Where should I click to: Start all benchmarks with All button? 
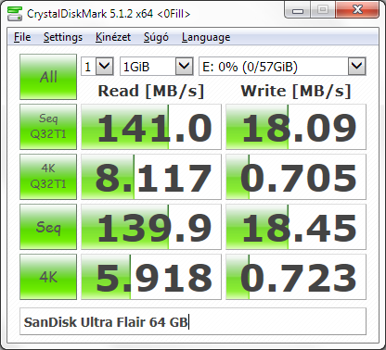point(48,77)
